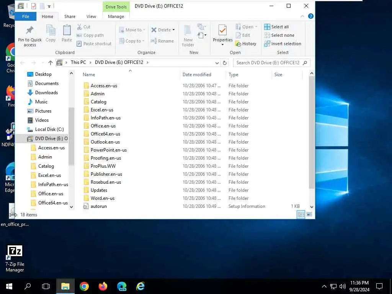Expand the Properties dropdown arrow
This screenshot has width=392, height=294.
pyautogui.click(x=222, y=45)
